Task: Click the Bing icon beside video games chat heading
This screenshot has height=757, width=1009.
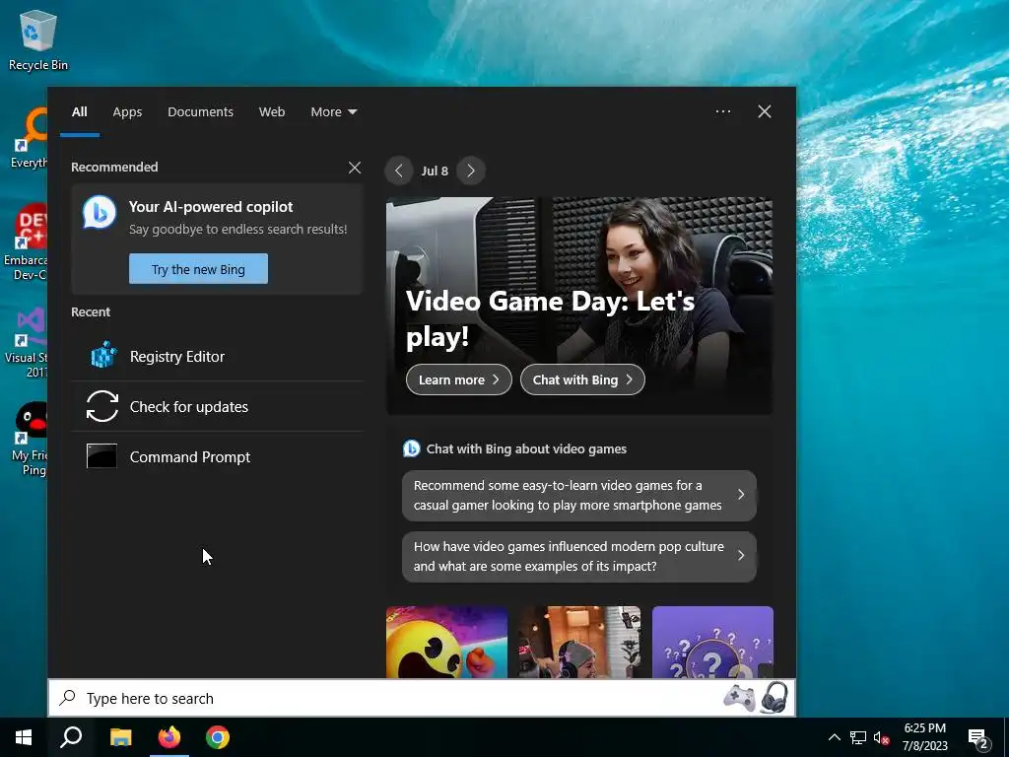Action: 411,448
